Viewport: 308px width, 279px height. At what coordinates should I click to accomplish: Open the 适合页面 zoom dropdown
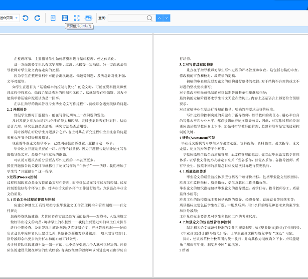(x=9, y=18)
